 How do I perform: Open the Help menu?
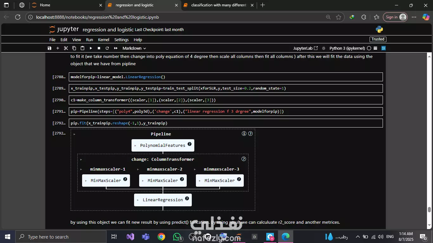(138, 40)
